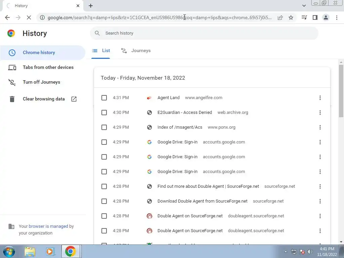Image resolution: width=344 pixels, height=258 pixels.
Task: Click the browser is managed link
Action: coord(48,226)
